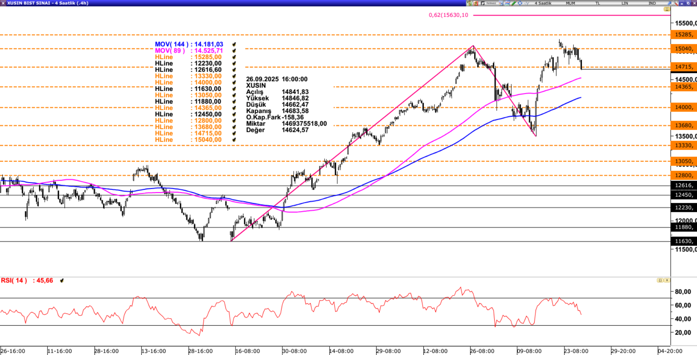Click the RSI( 14 ) indicator label
The height and width of the screenshot is (355, 697).
[14, 281]
